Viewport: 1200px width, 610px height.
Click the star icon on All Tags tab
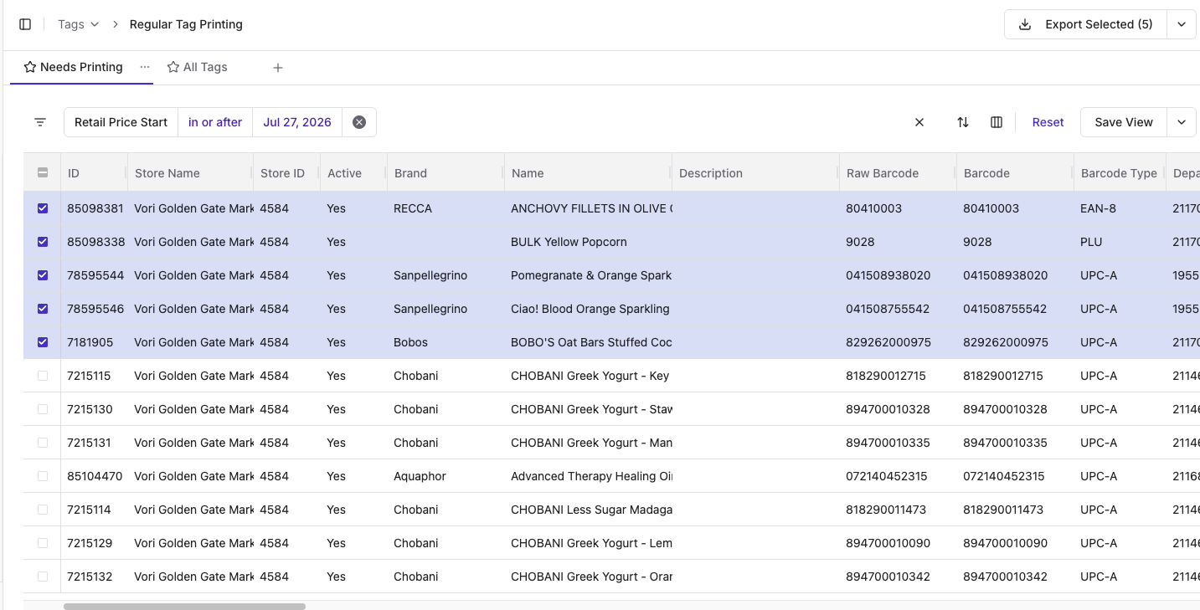(x=173, y=67)
